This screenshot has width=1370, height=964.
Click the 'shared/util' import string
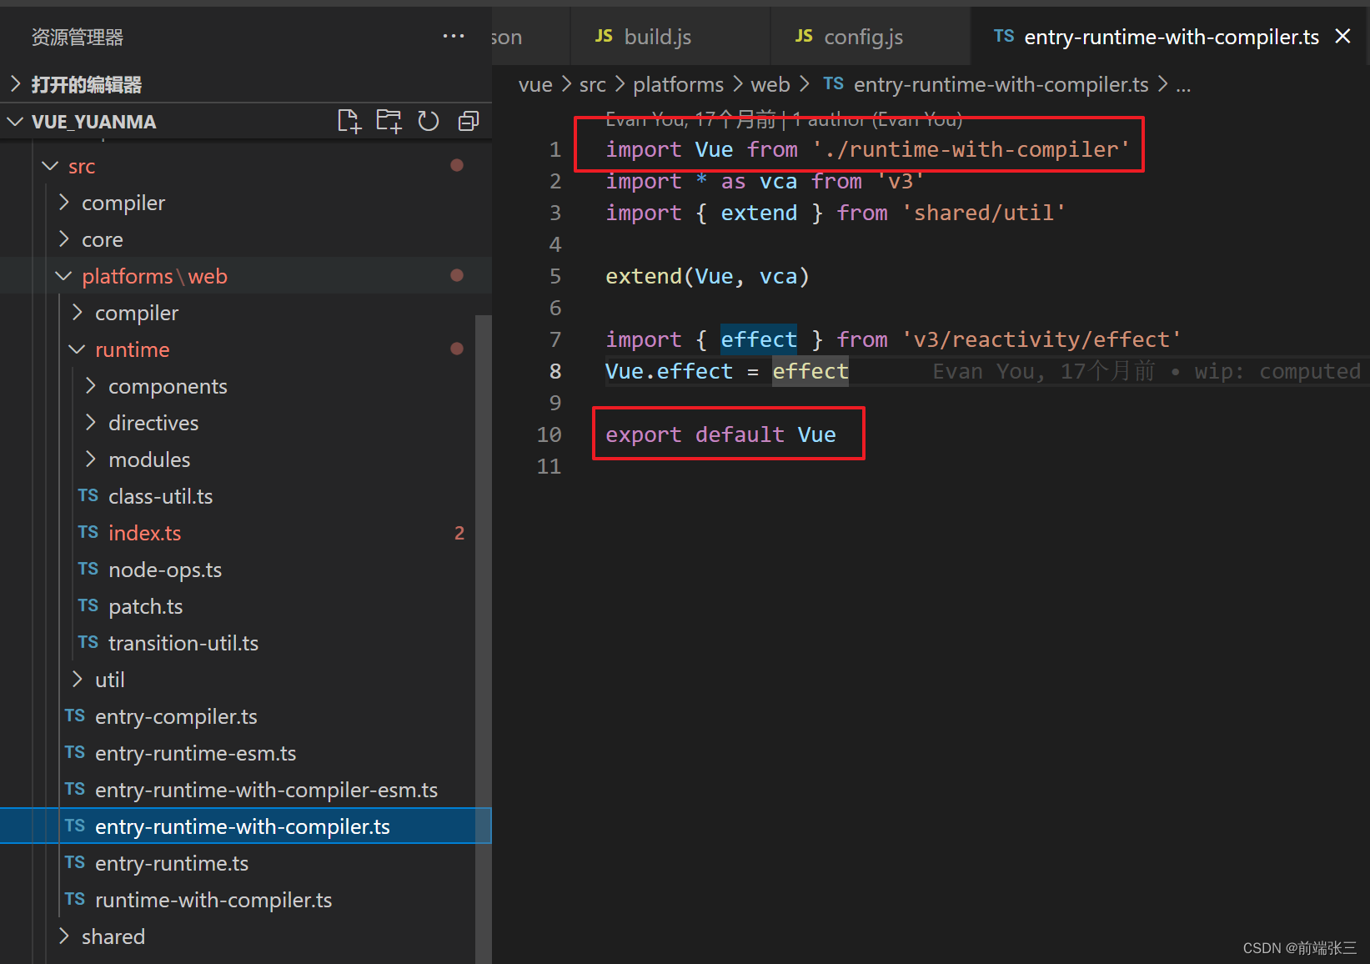pyautogui.click(x=984, y=213)
